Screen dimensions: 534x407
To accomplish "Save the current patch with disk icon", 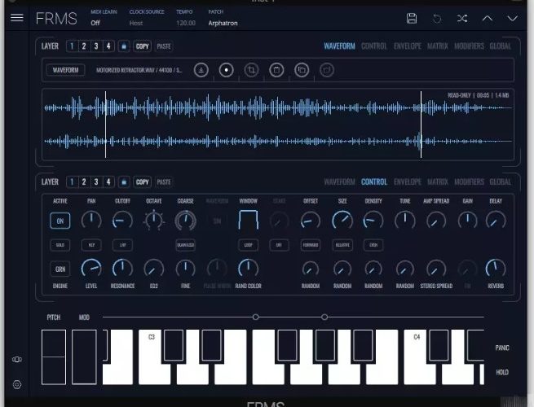I will click(x=412, y=19).
